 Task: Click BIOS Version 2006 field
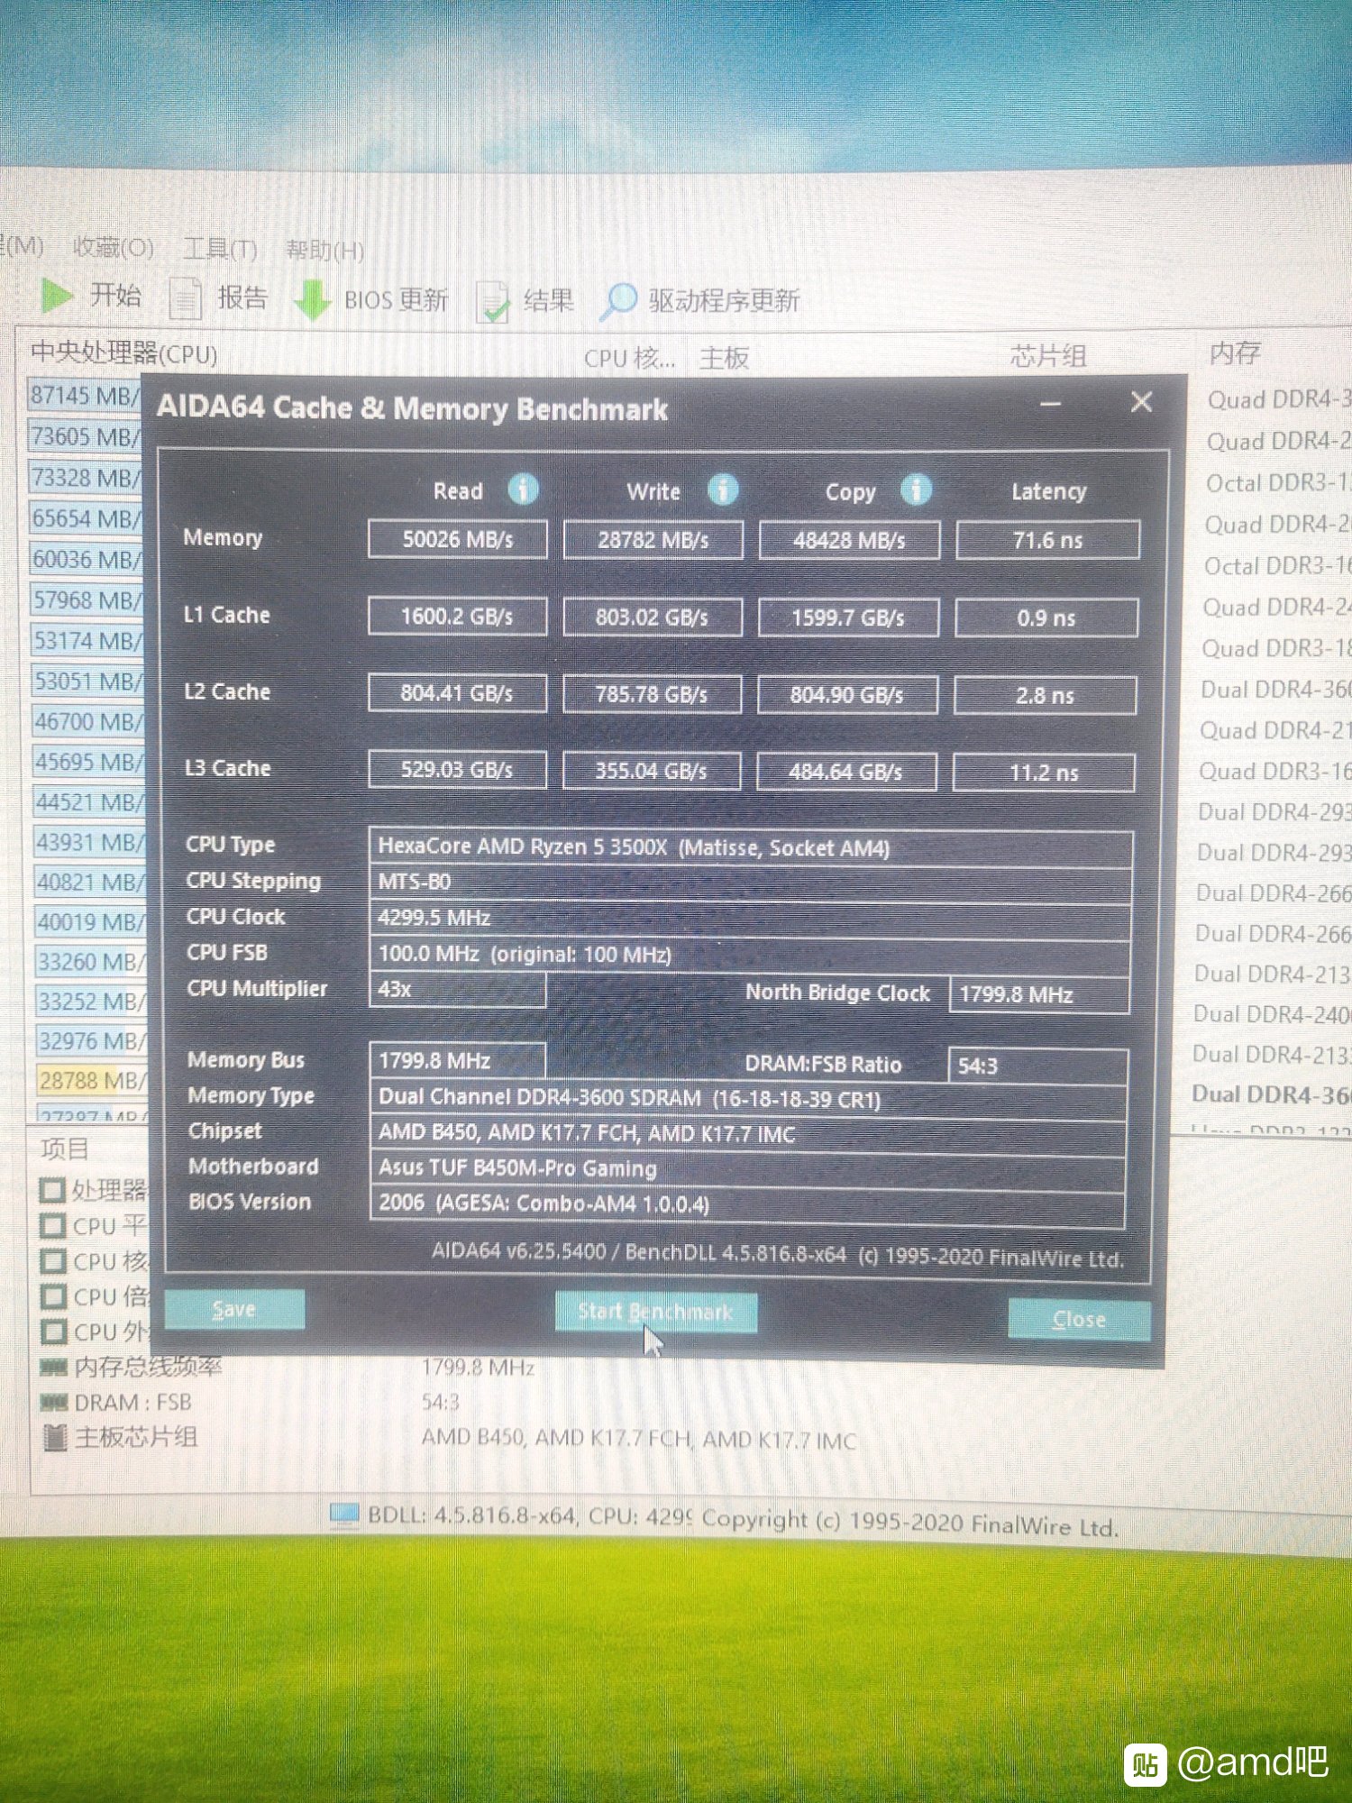click(747, 1204)
